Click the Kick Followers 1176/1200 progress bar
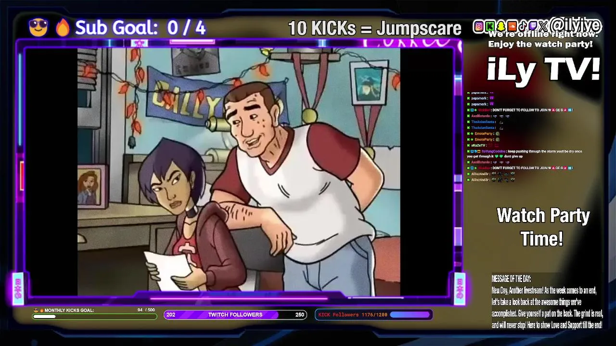The width and height of the screenshot is (616, 346). pyautogui.click(x=373, y=315)
